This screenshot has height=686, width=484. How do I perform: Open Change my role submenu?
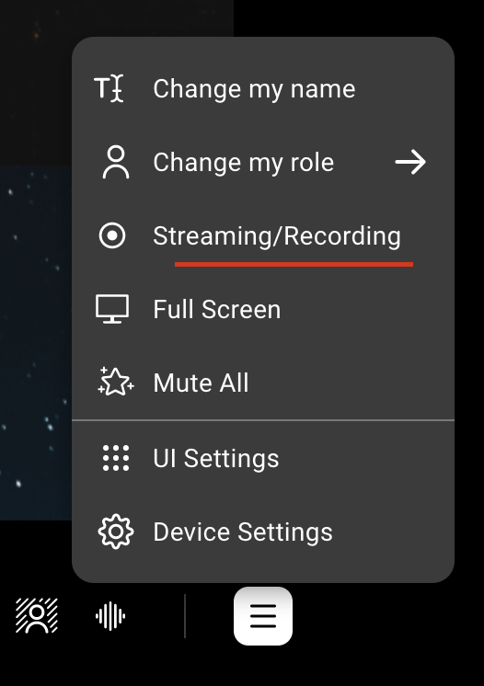263,163
